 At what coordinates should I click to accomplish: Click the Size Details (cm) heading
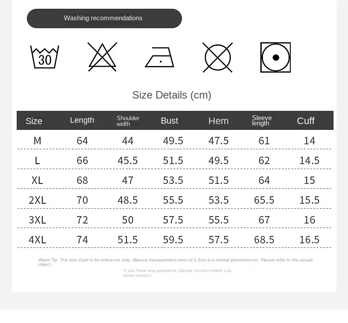click(172, 95)
